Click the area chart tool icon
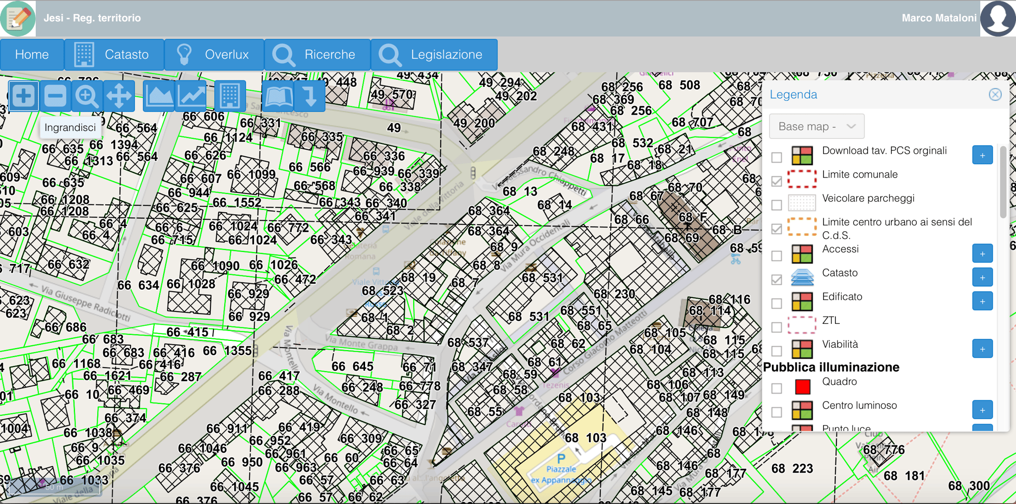 click(159, 96)
